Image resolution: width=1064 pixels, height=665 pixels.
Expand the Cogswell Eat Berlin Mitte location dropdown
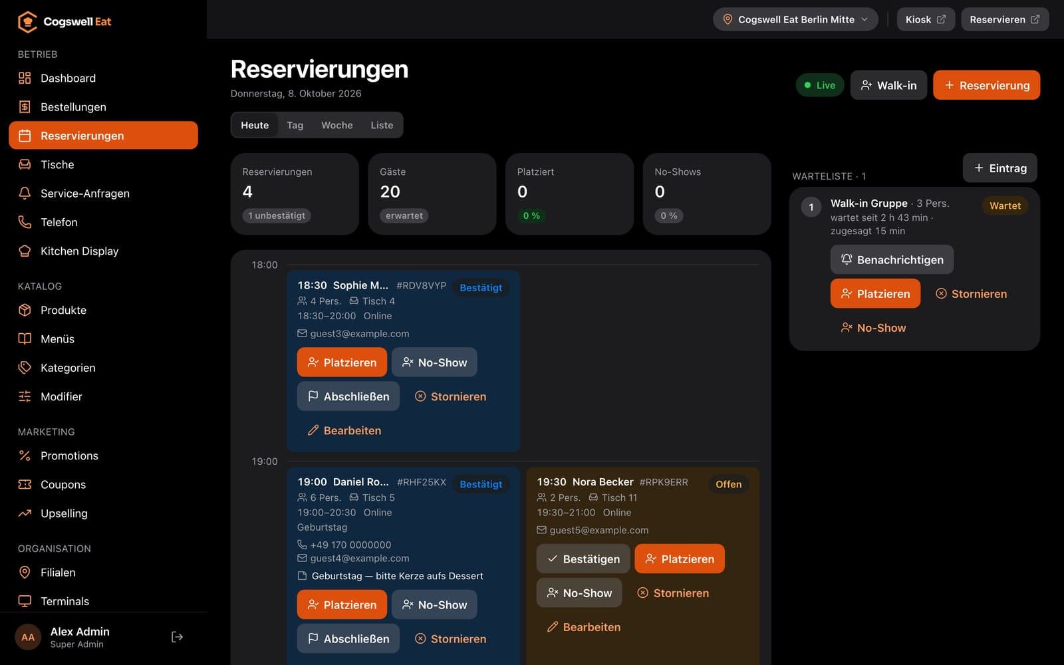click(x=795, y=19)
